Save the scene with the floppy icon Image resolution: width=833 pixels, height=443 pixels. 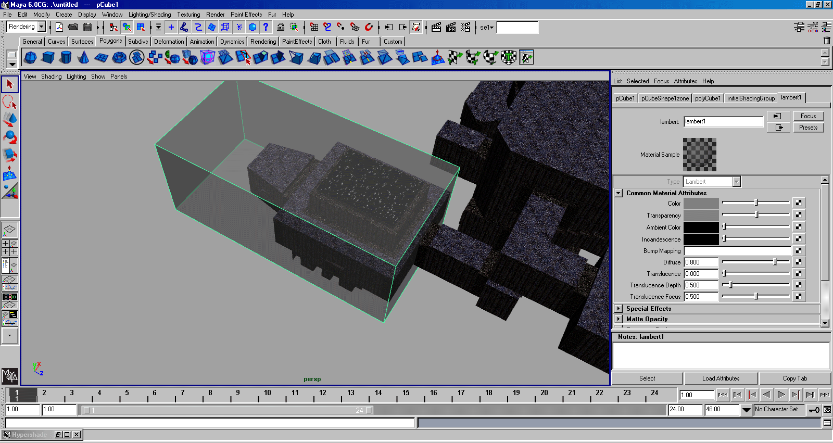(x=87, y=27)
